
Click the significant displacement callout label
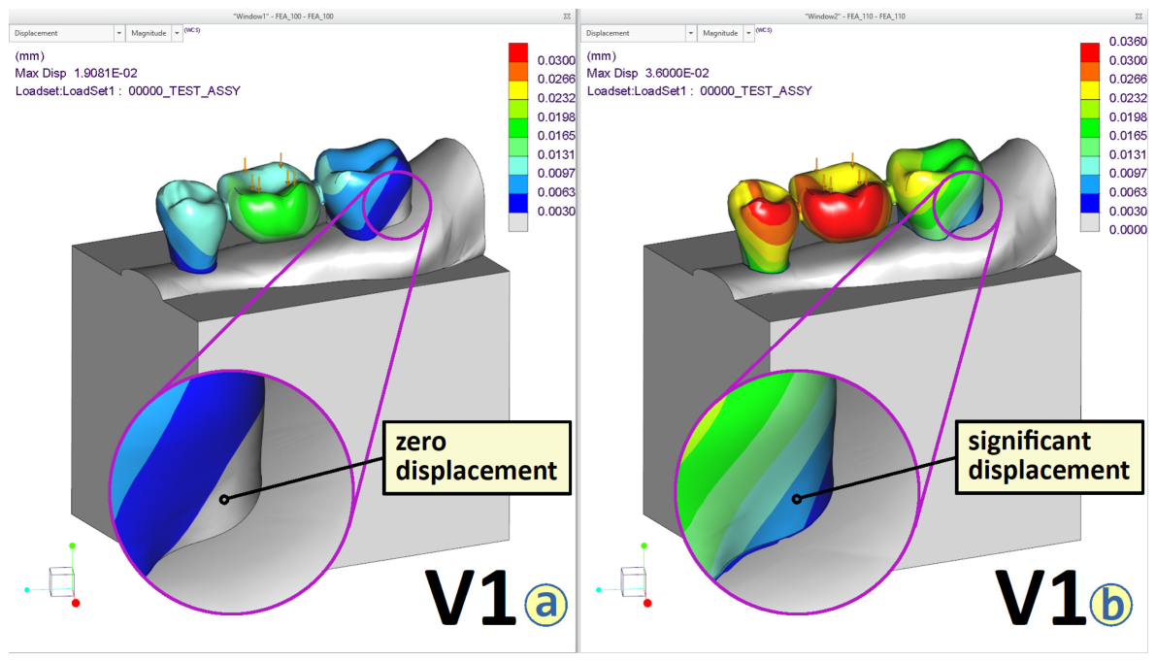click(1049, 457)
